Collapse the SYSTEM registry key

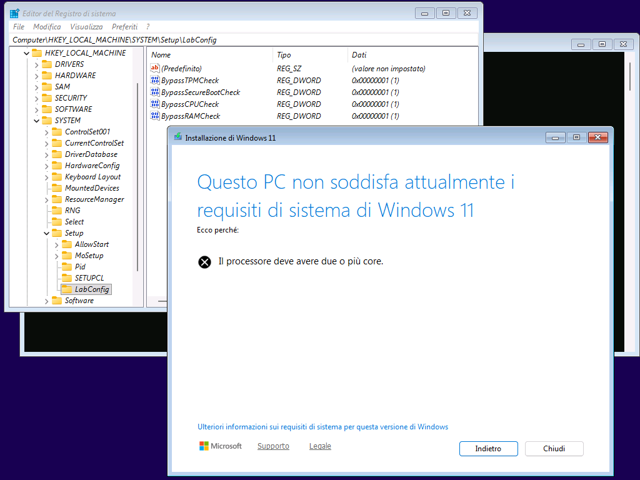pyautogui.click(x=37, y=121)
